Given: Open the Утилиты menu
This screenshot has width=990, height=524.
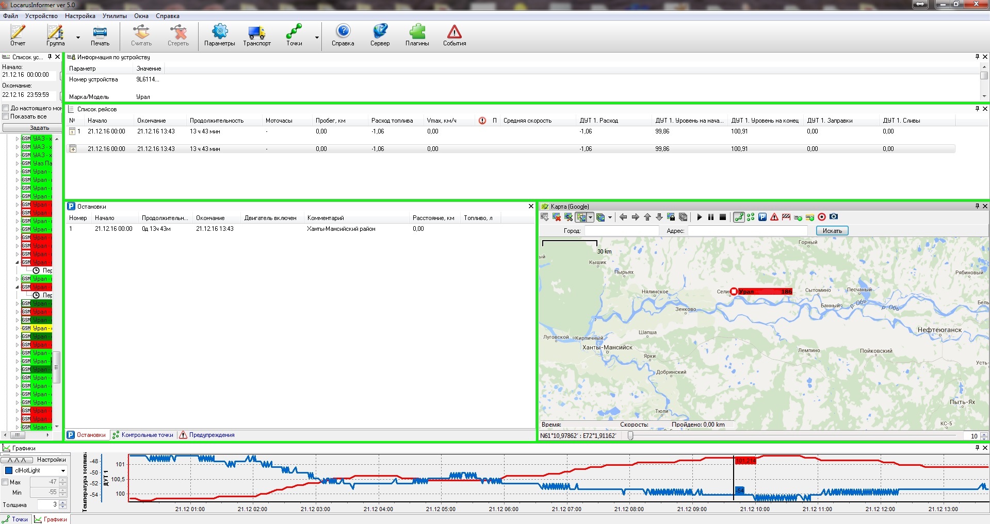Looking at the screenshot, I should tap(114, 16).
